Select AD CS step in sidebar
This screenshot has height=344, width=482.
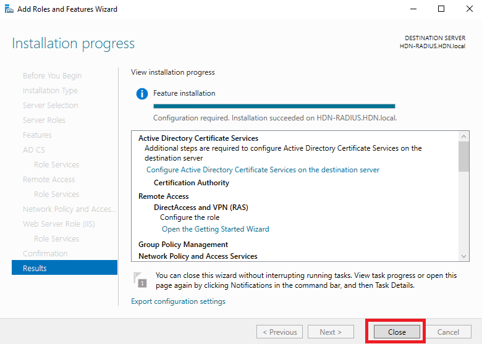tap(34, 150)
